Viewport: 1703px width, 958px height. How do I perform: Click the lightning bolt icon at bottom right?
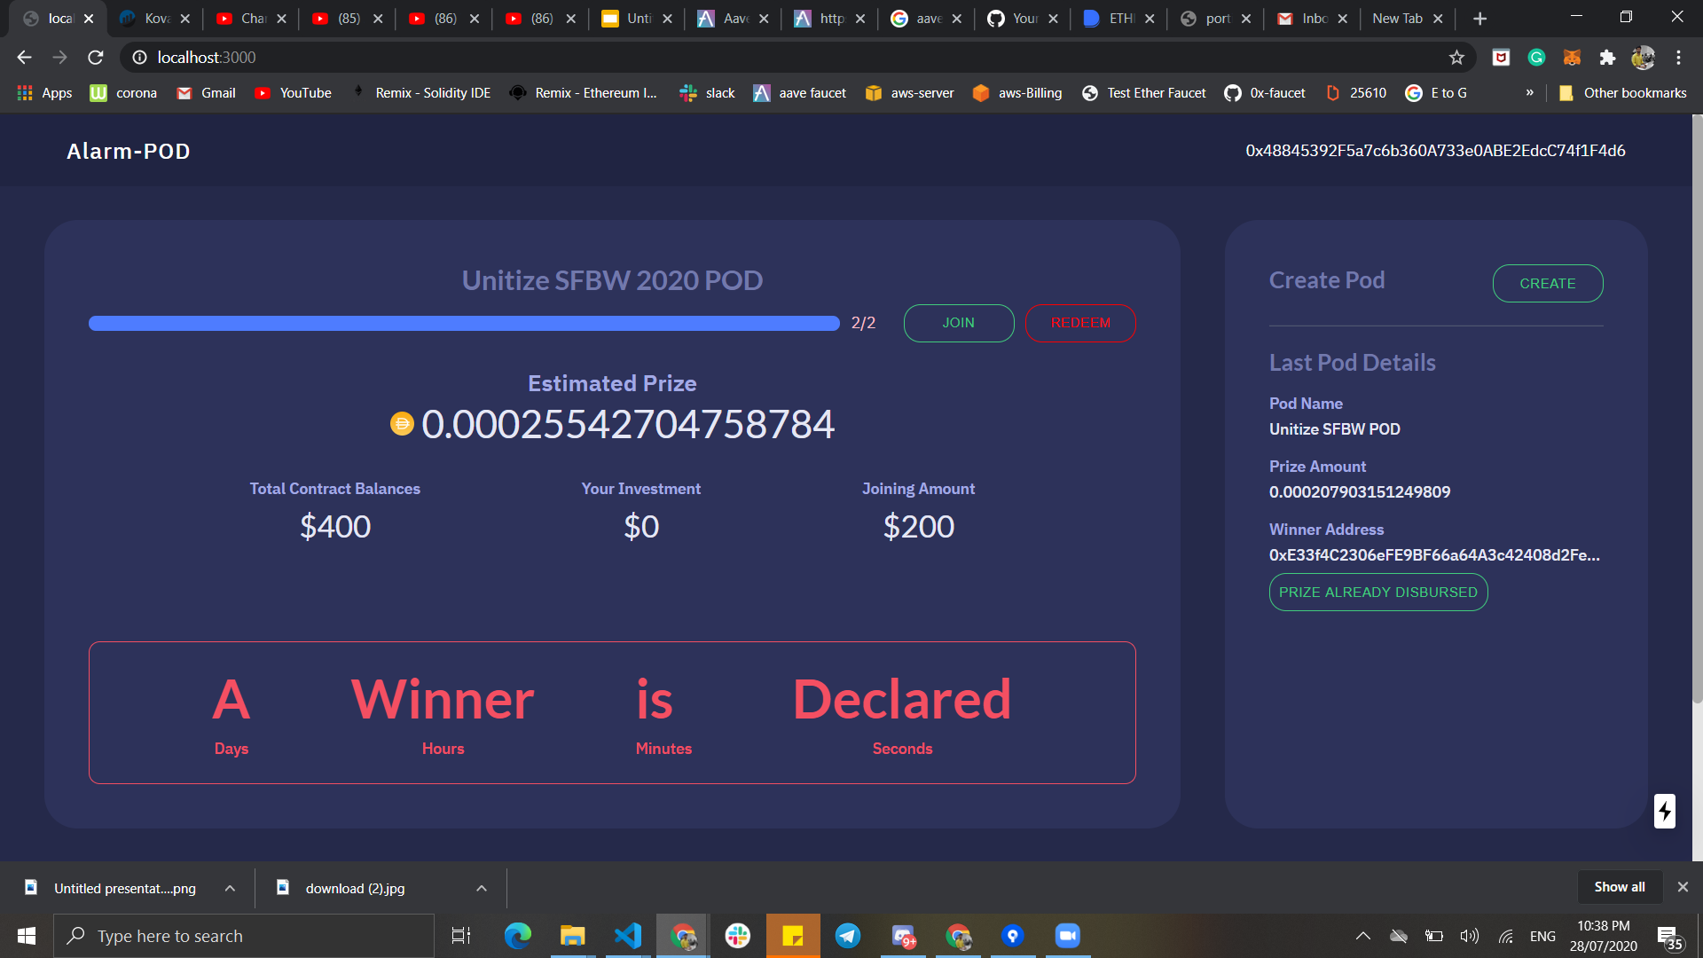1664,811
